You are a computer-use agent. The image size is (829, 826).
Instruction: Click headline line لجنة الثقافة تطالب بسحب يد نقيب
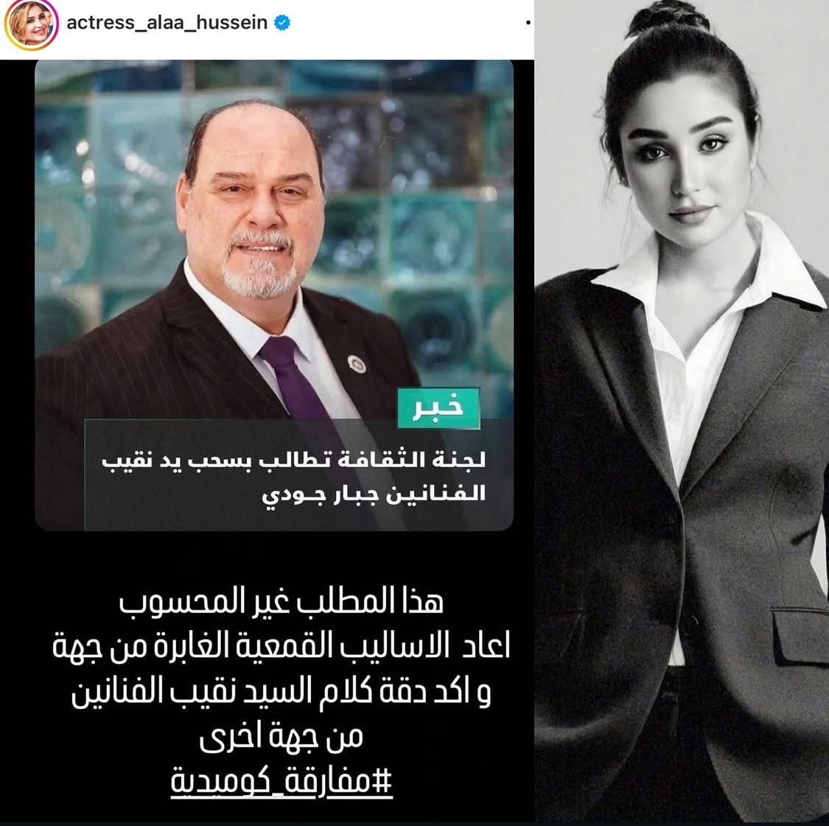[293, 459]
